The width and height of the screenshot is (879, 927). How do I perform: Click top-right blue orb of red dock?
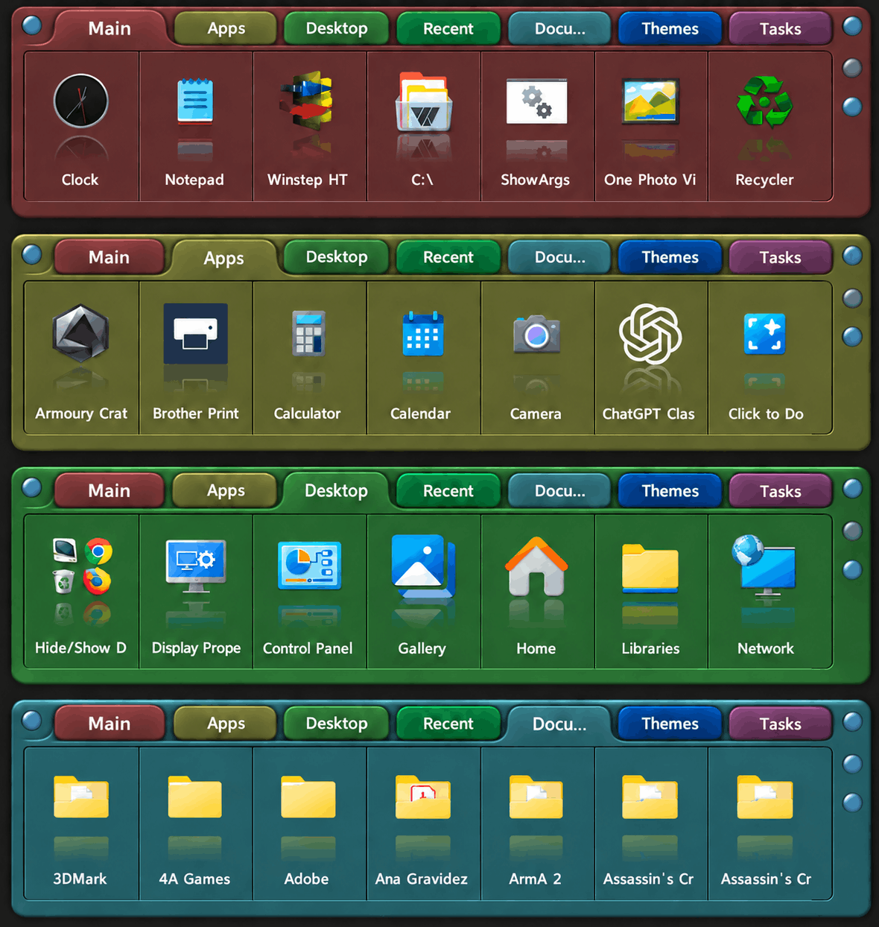[852, 26]
